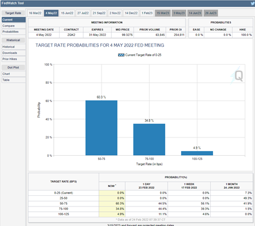Select the projected 15 Mar23 tab
The image size is (255, 226).
[163, 13]
